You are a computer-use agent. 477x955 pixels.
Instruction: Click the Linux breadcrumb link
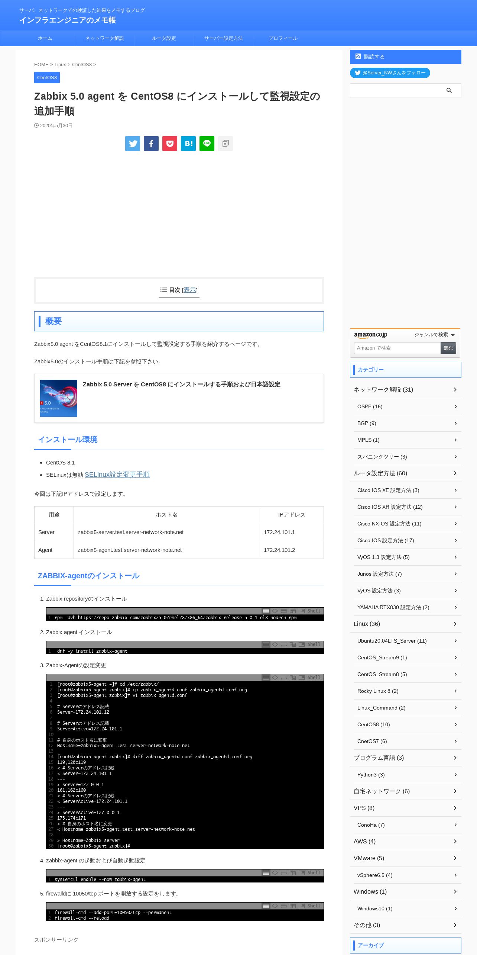coord(60,65)
